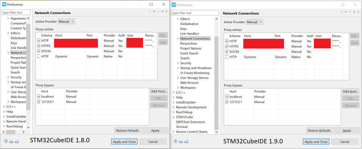Select Keys in the 1.8.0 preferences tree
The width and height of the screenshot is (362, 149).
14,43
